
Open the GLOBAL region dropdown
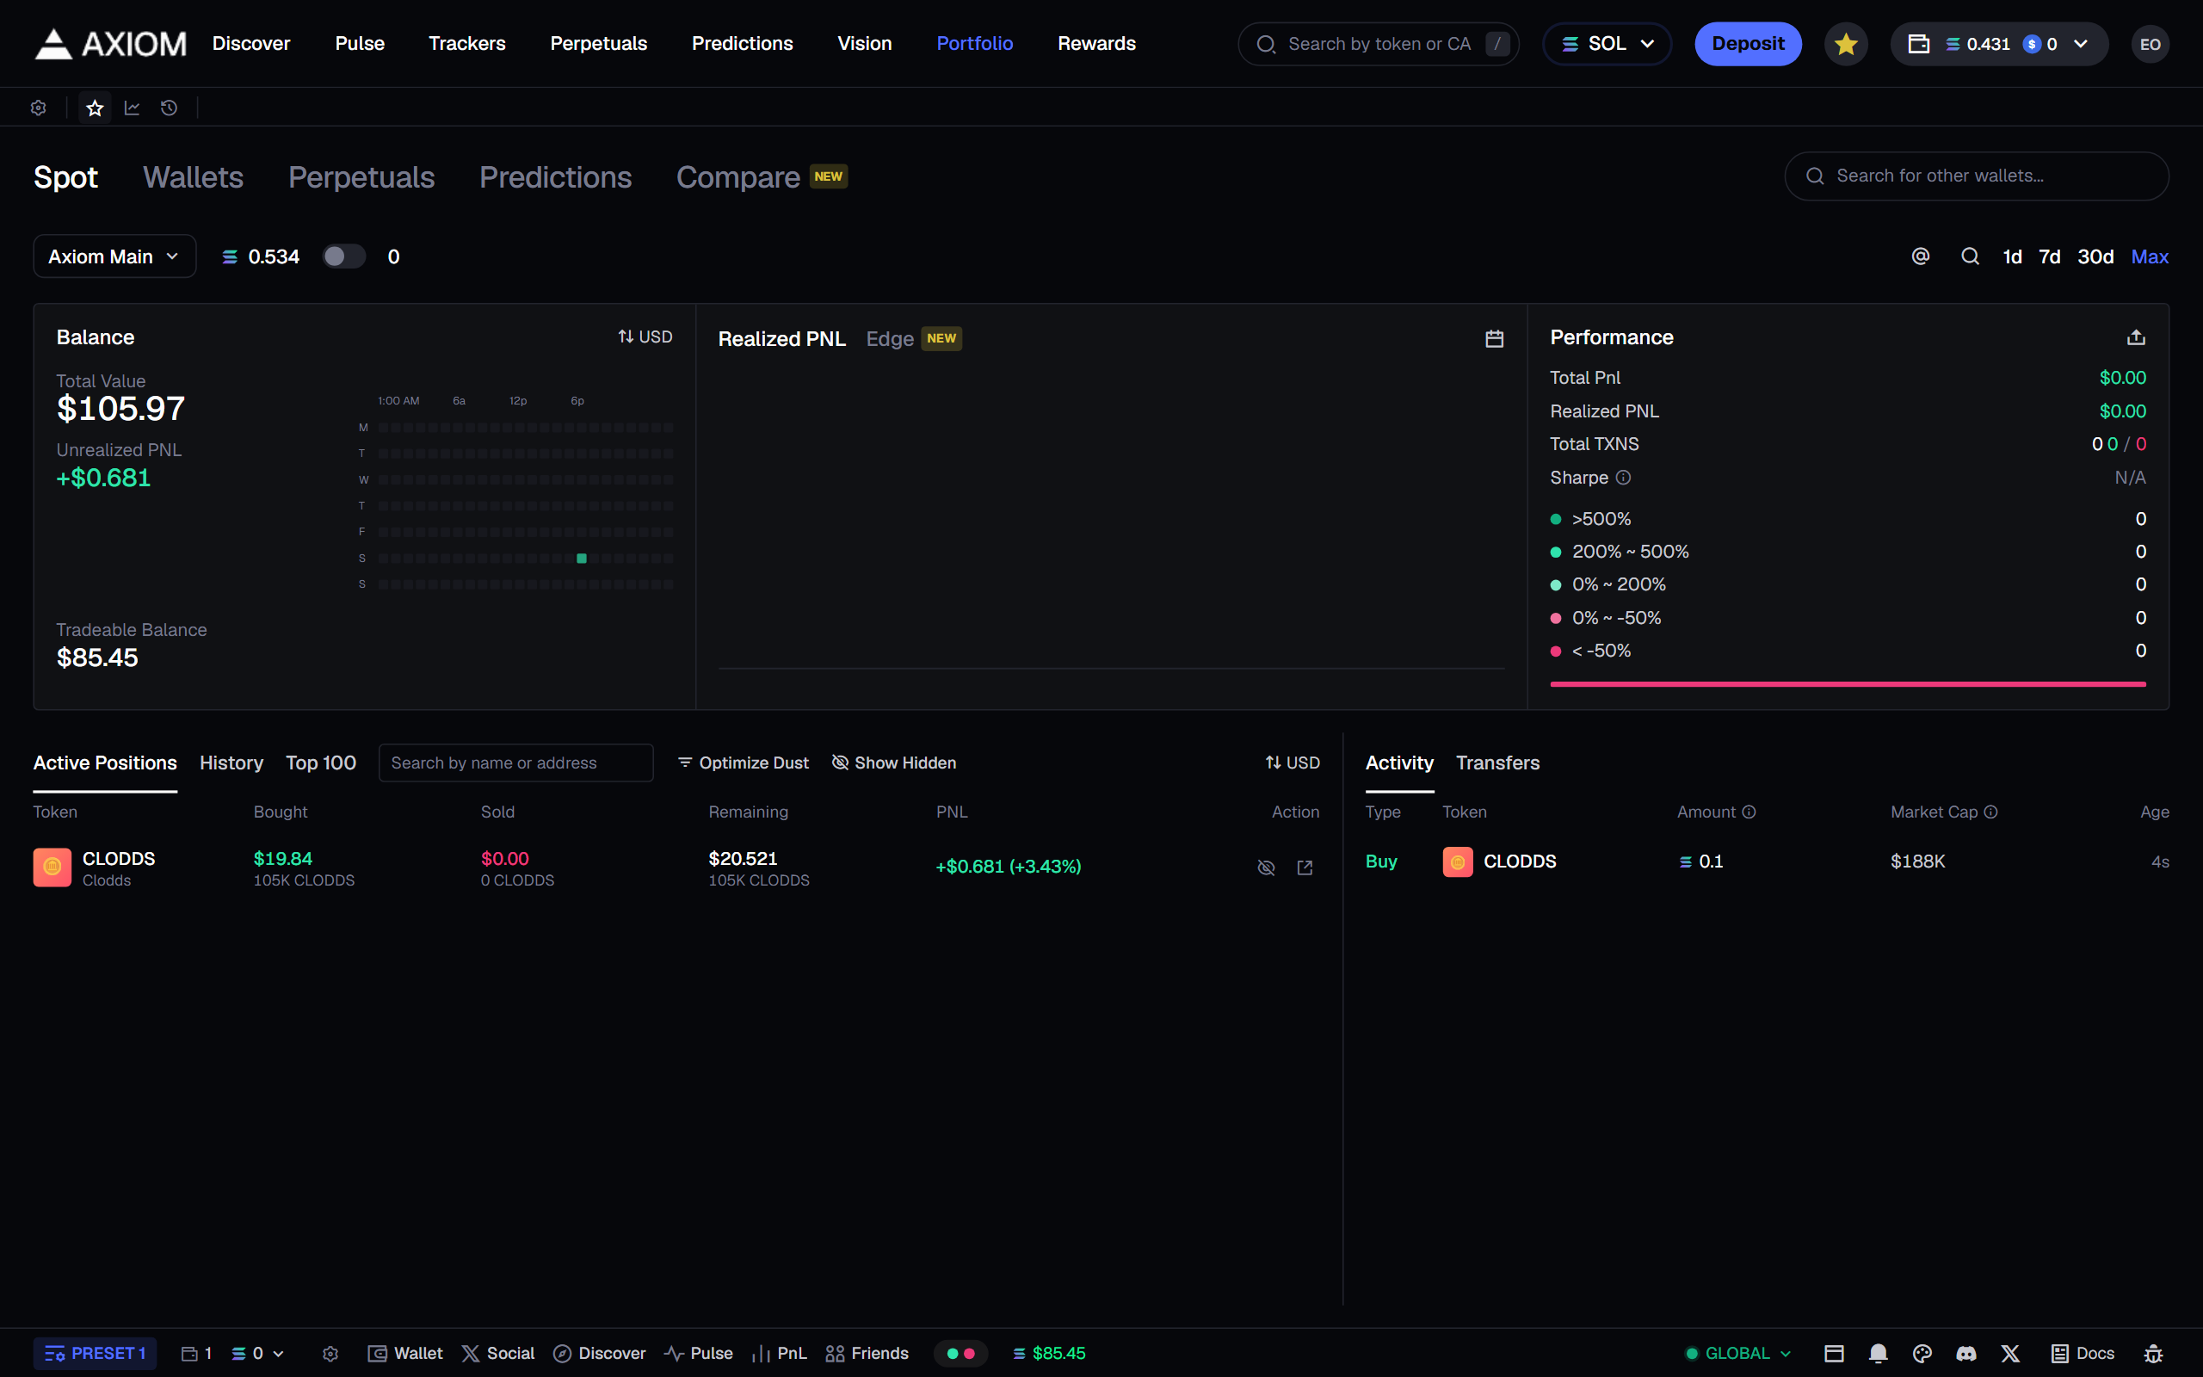(x=1737, y=1353)
